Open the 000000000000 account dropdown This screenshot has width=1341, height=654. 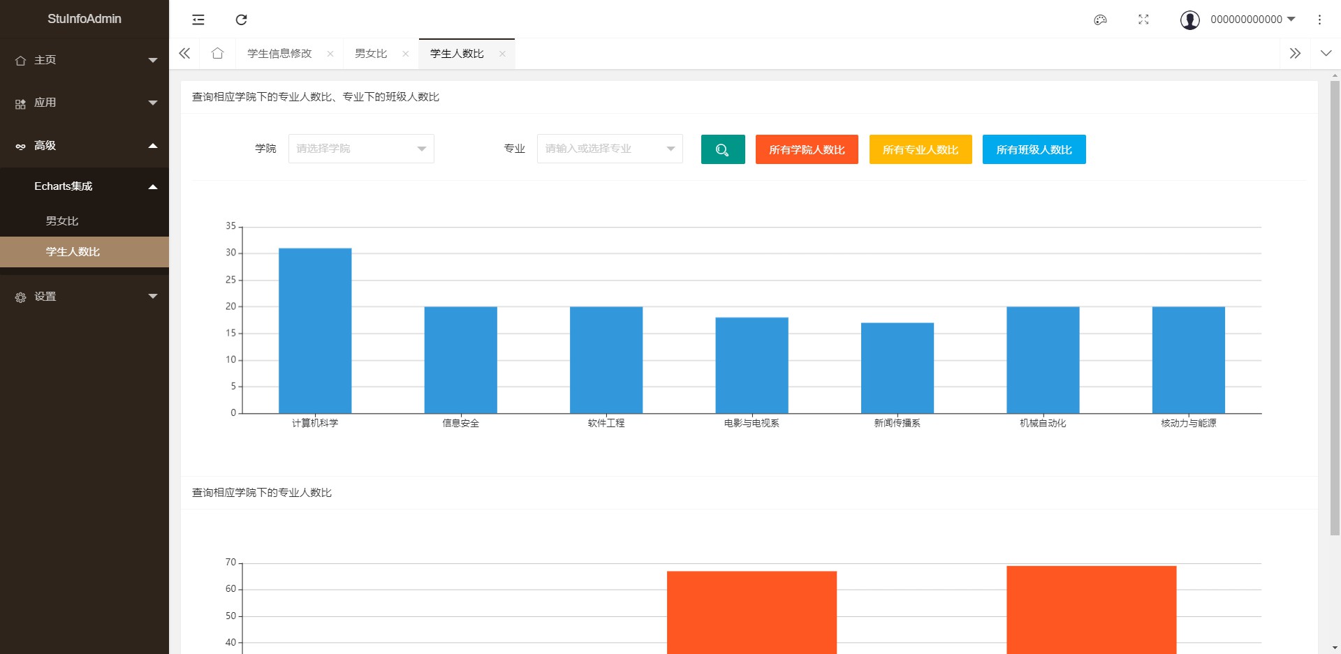pos(1253,20)
